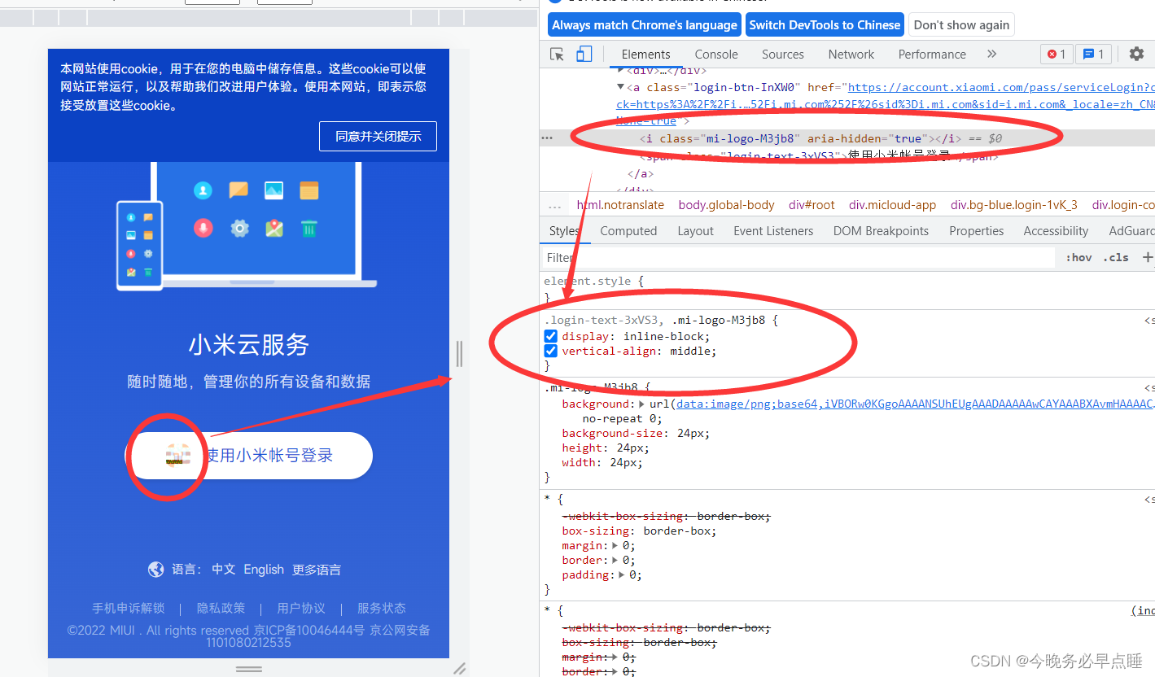
Task: Click ellipsis beside the selected mi-logo DOM row
Action: [x=549, y=138]
